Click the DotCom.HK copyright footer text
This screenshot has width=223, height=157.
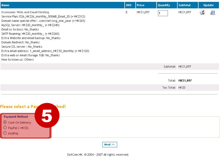pyautogui.click(x=98, y=155)
